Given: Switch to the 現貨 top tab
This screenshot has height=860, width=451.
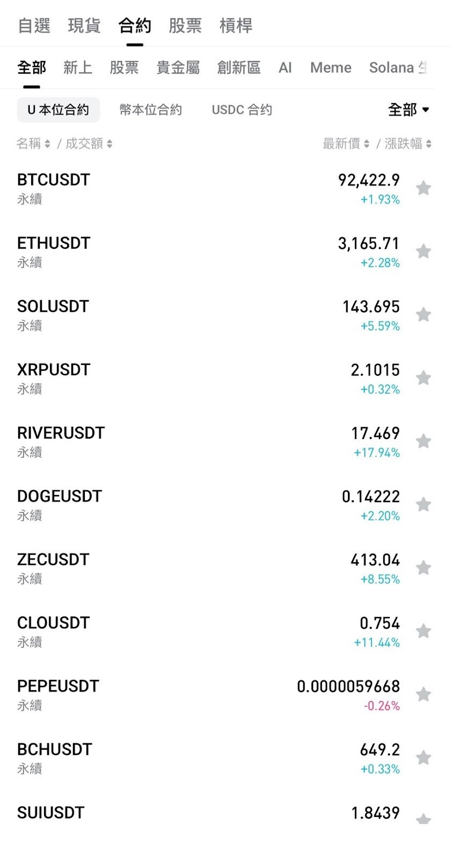Looking at the screenshot, I should pyautogui.click(x=84, y=25).
